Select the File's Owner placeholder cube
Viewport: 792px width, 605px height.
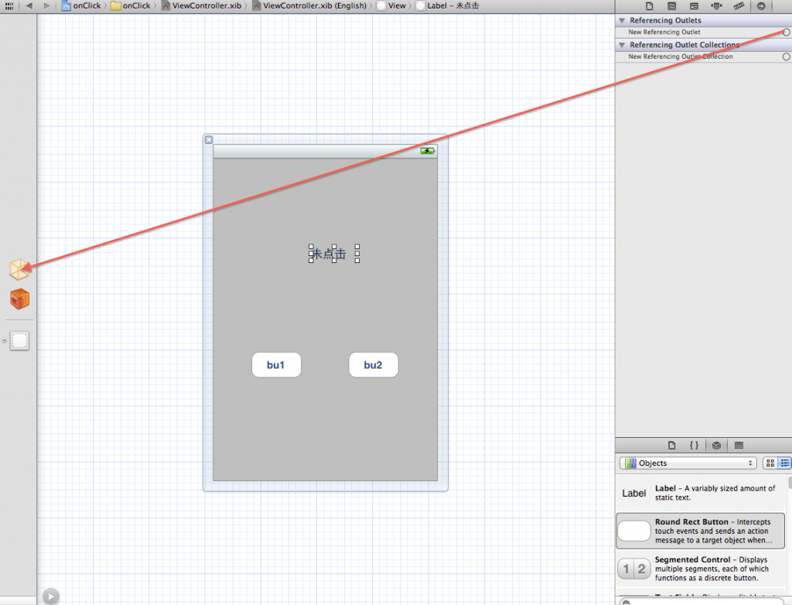click(19, 269)
